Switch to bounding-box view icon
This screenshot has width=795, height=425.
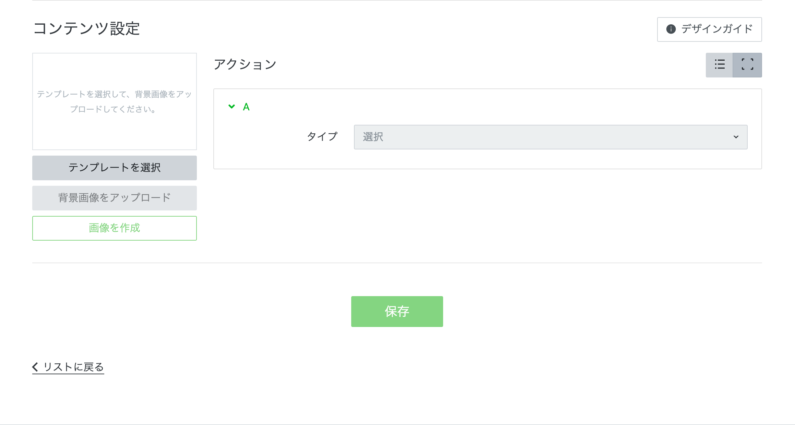pyautogui.click(x=747, y=65)
